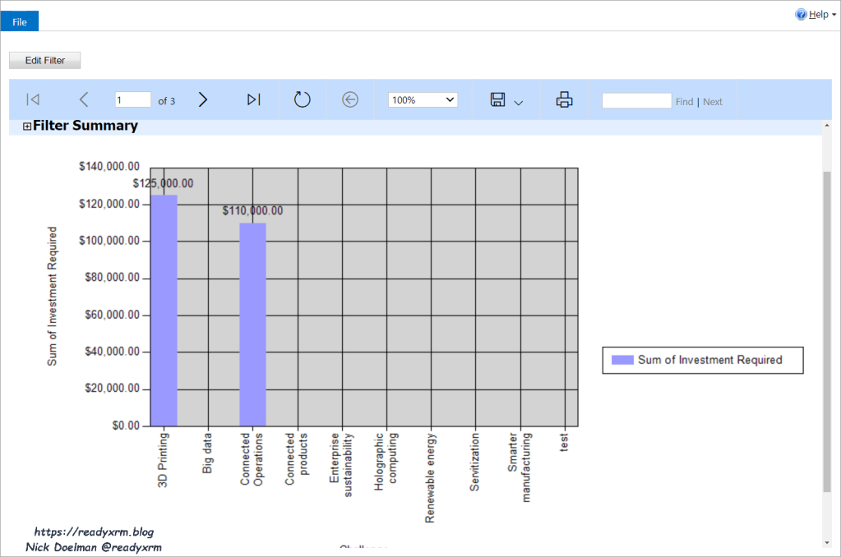Open the 100% zoom level dropdown

coord(423,100)
